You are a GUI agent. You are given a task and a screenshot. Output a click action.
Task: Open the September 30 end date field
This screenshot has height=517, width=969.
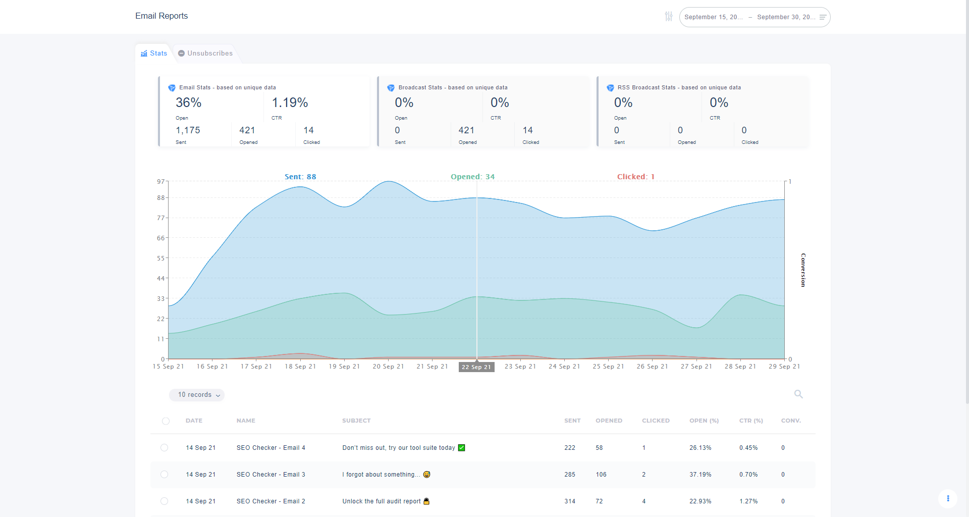point(786,17)
